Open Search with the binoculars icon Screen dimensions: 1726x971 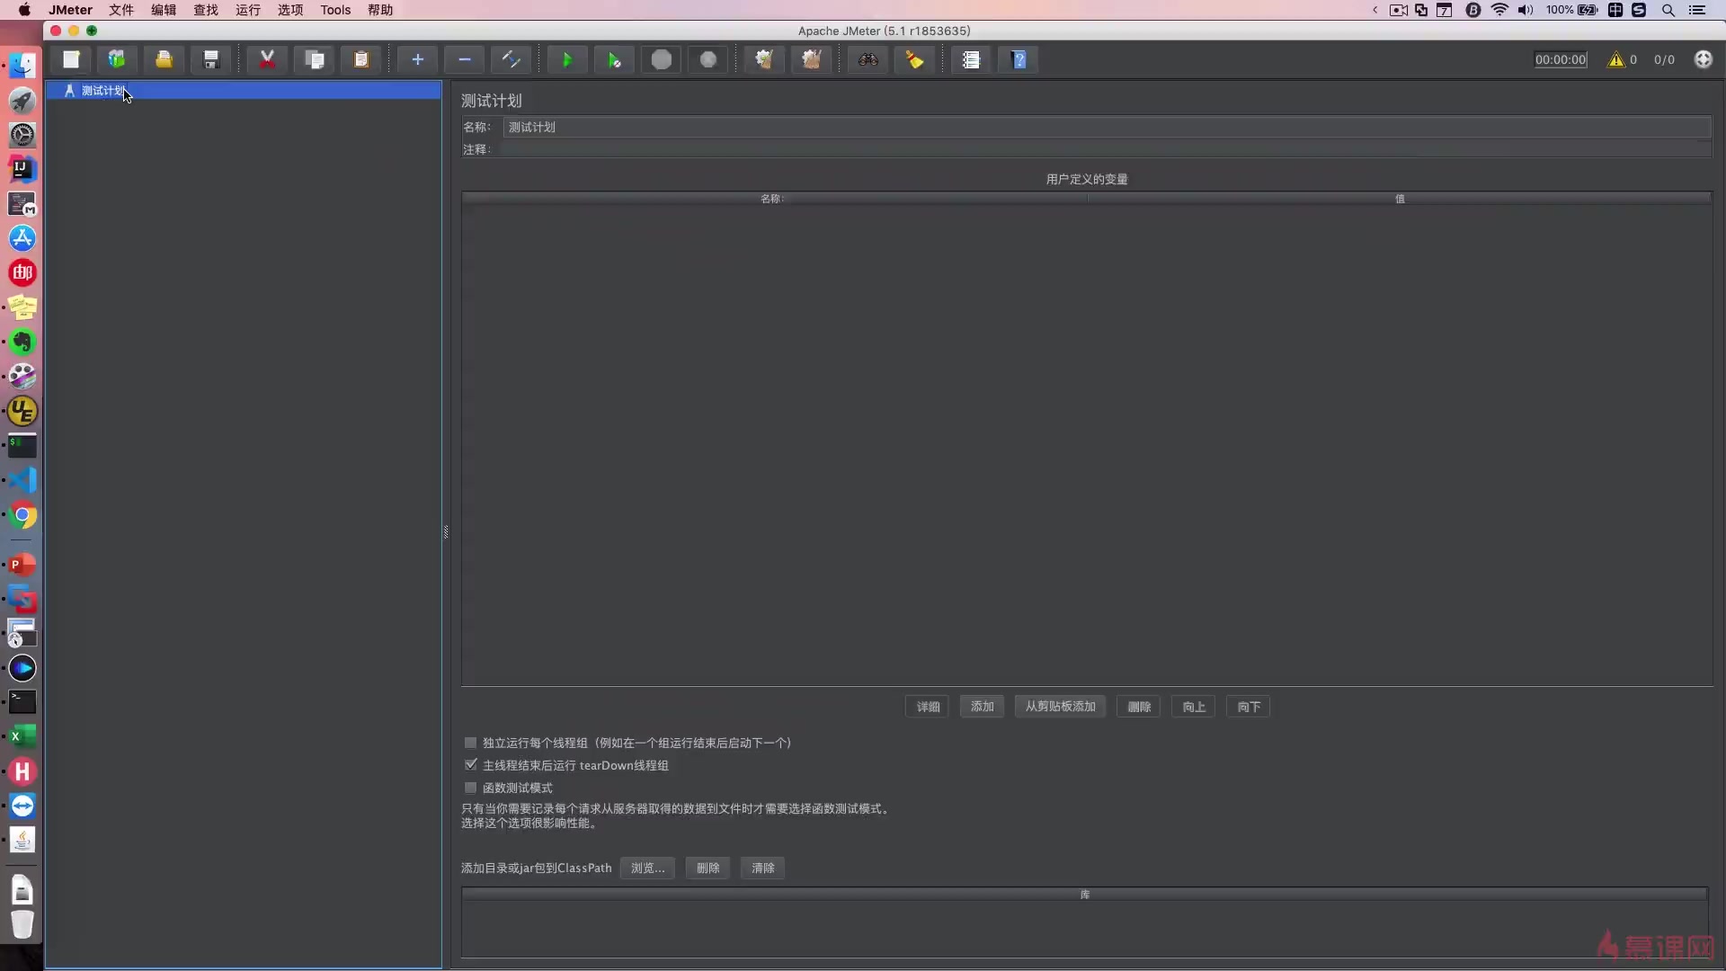coord(868,59)
